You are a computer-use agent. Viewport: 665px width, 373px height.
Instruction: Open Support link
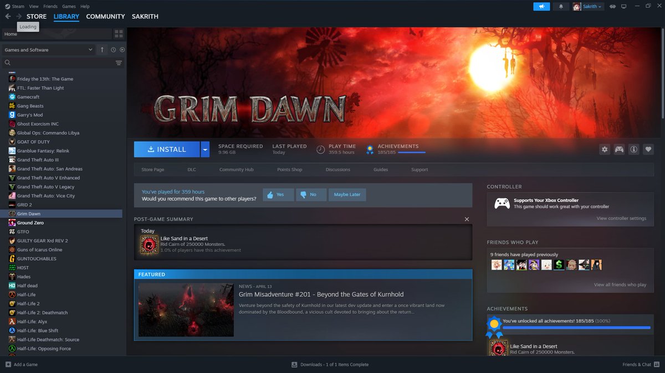pyautogui.click(x=420, y=170)
